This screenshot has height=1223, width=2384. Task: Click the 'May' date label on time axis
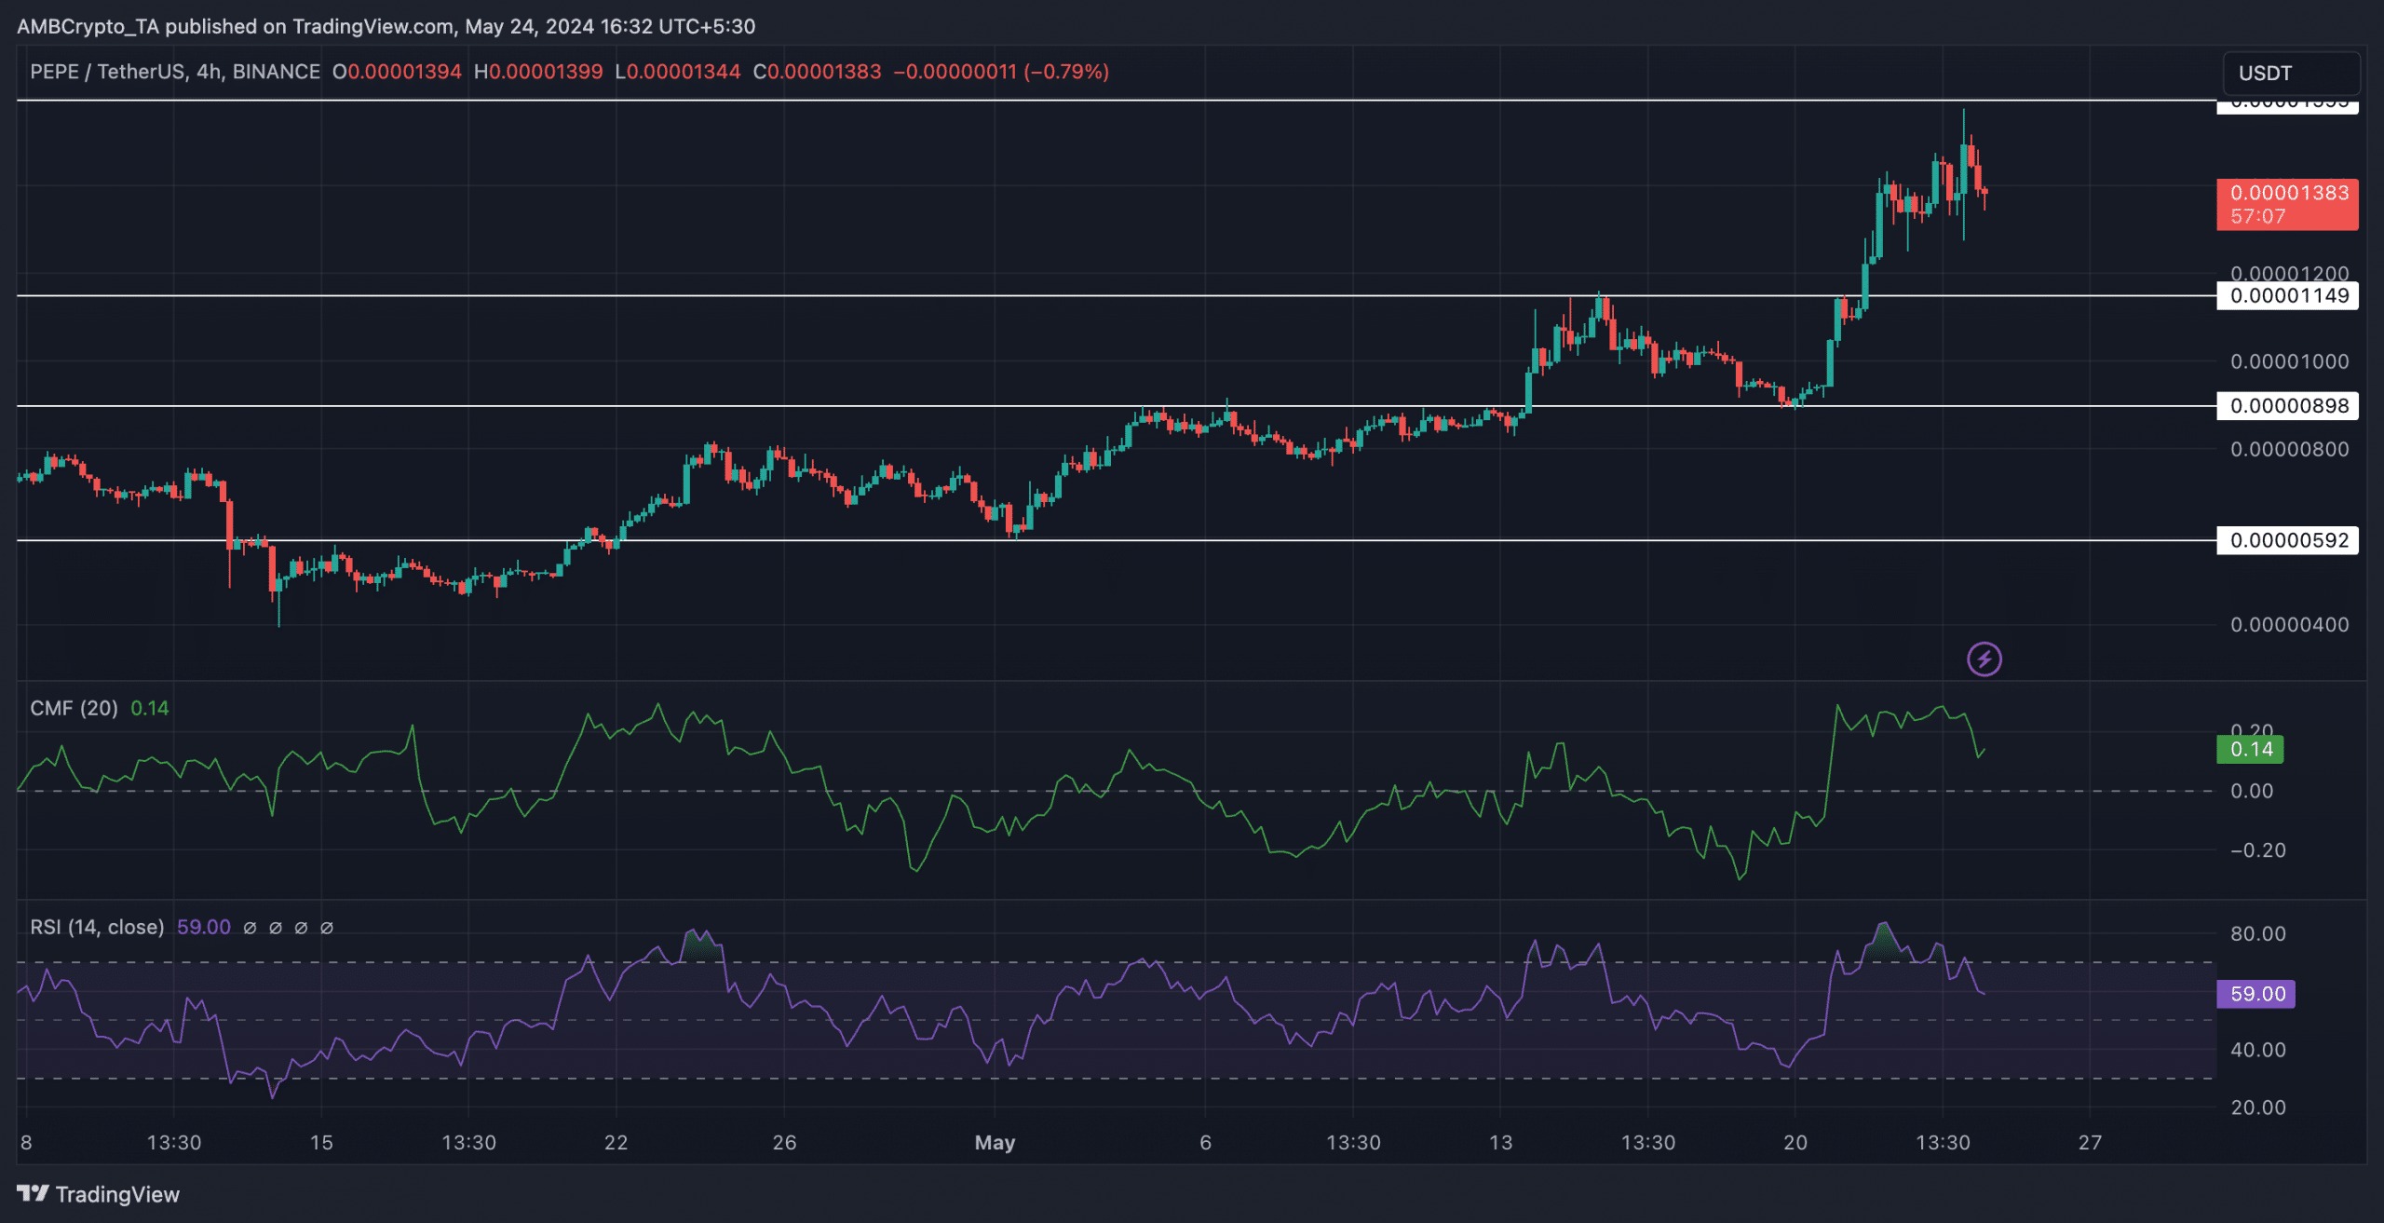click(995, 1143)
